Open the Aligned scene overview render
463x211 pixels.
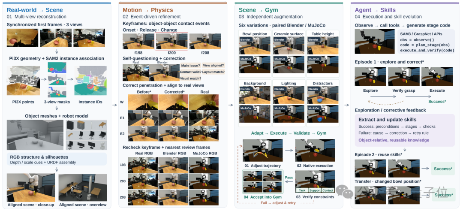(82, 187)
